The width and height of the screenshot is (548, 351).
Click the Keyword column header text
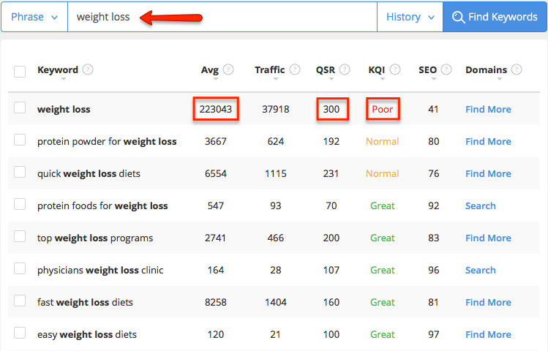tap(58, 70)
